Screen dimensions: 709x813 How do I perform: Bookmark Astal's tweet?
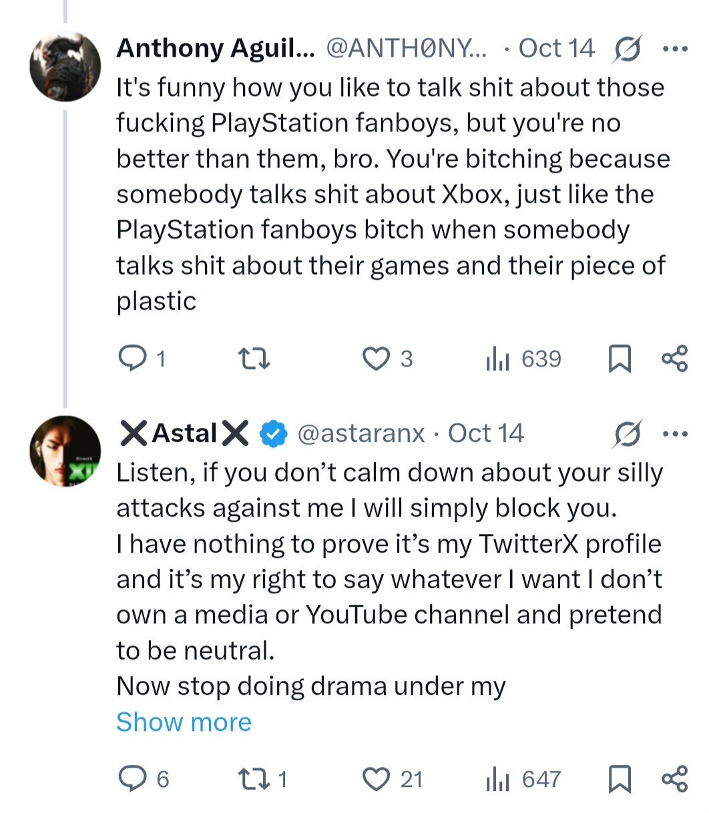tap(620, 779)
